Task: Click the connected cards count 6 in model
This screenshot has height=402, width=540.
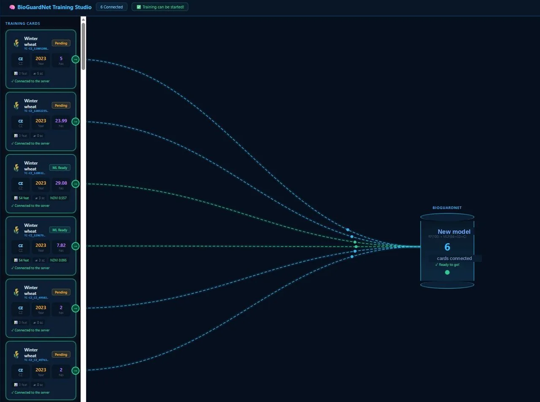Action: 447,247
